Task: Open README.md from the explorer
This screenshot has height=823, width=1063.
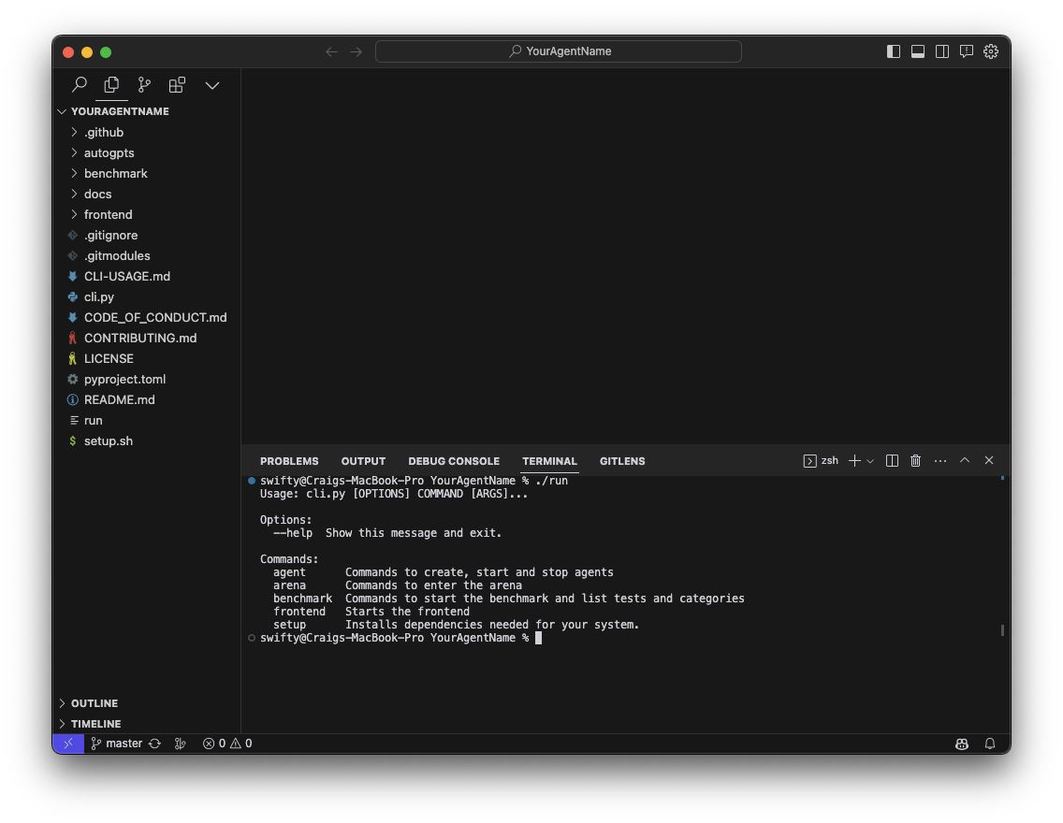Action: (x=119, y=399)
